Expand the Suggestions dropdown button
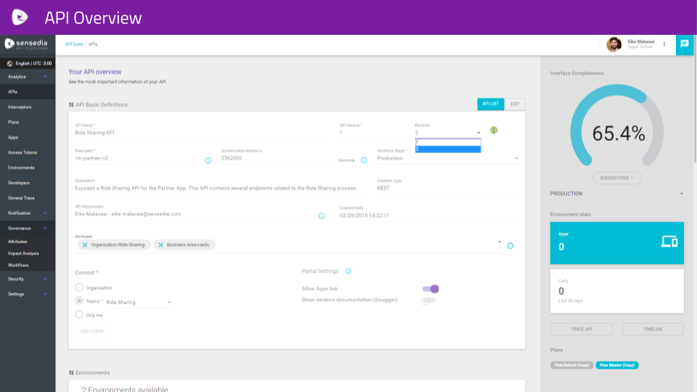Viewport: 697px width, 392px height. click(x=616, y=178)
